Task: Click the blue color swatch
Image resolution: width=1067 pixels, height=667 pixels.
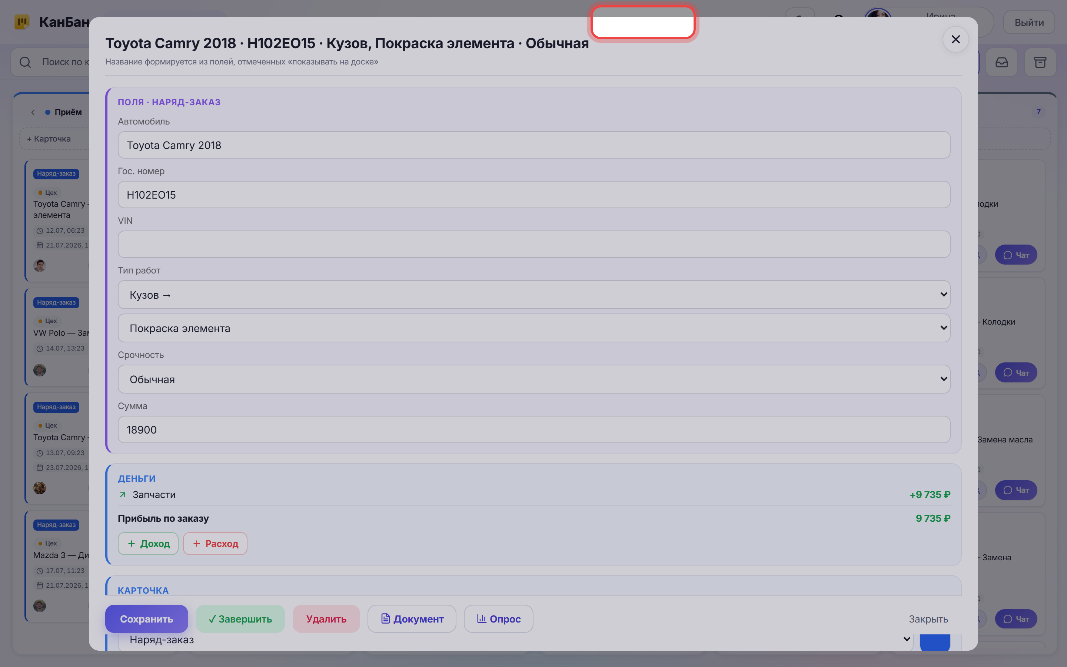Action: point(935,641)
